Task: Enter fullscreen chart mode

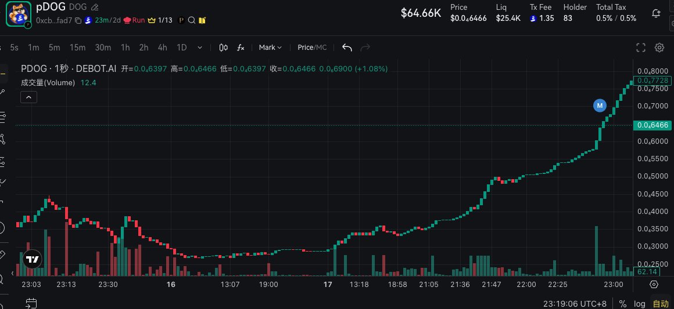Action: coord(641,48)
